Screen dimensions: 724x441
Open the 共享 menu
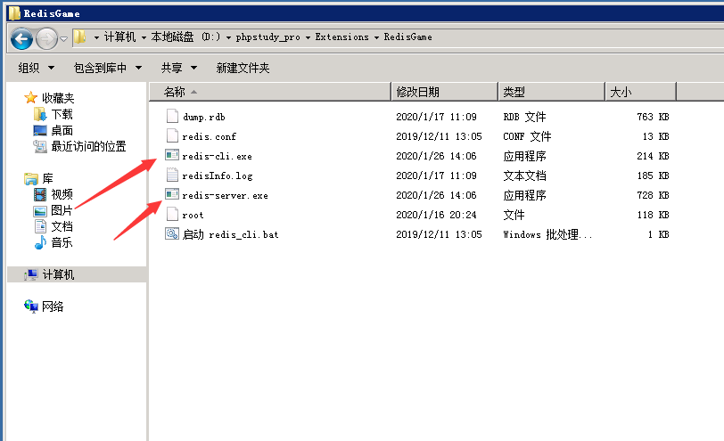179,68
